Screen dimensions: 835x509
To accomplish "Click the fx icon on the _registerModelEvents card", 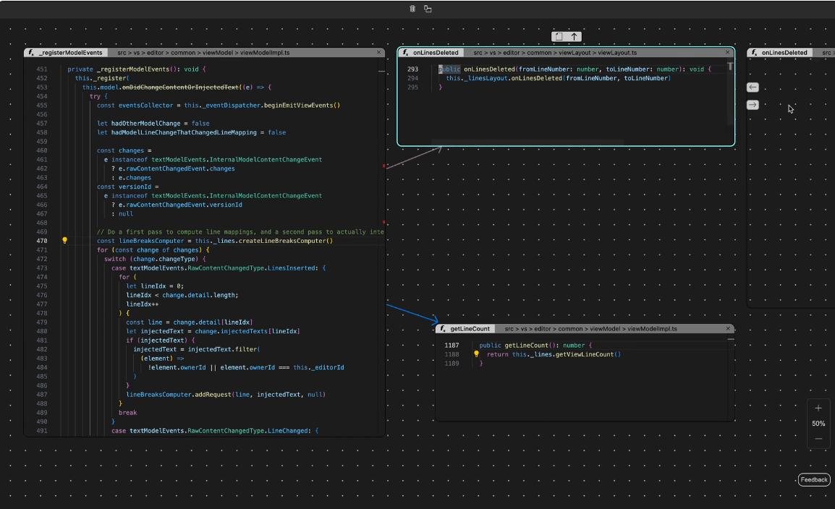I will (31, 53).
